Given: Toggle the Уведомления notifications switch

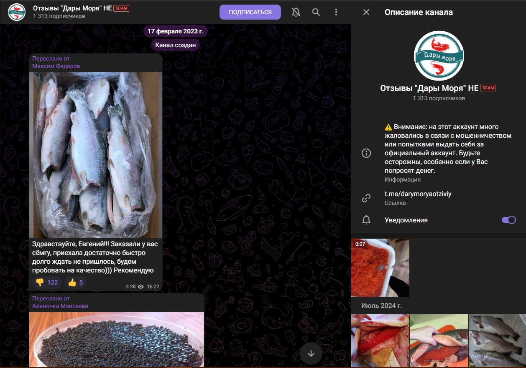Looking at the screenshot, I should [x=509, y=220].
